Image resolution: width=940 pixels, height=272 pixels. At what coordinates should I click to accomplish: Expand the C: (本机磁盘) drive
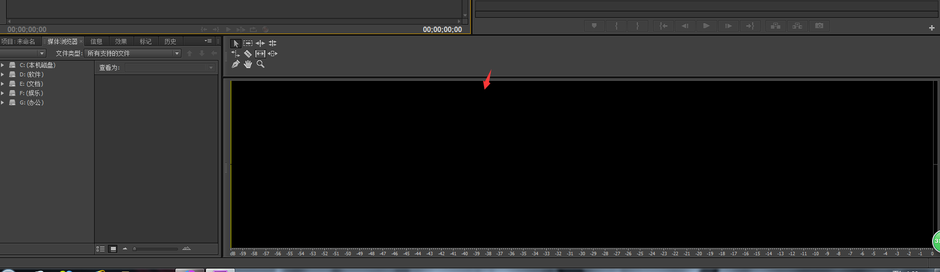2,65
